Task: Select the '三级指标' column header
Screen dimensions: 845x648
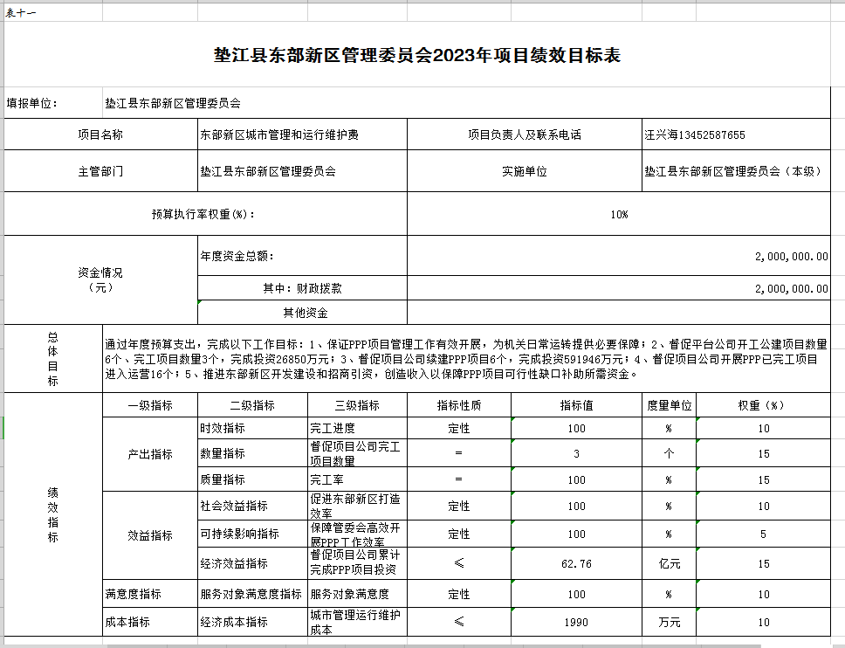Action: coord(357,405)
